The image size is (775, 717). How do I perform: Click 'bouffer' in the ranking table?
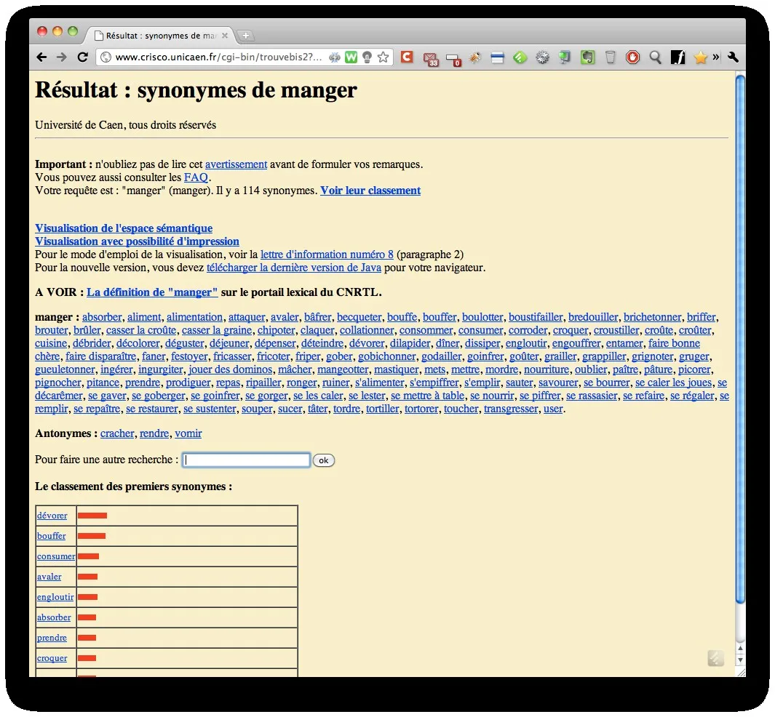point(52,536)
